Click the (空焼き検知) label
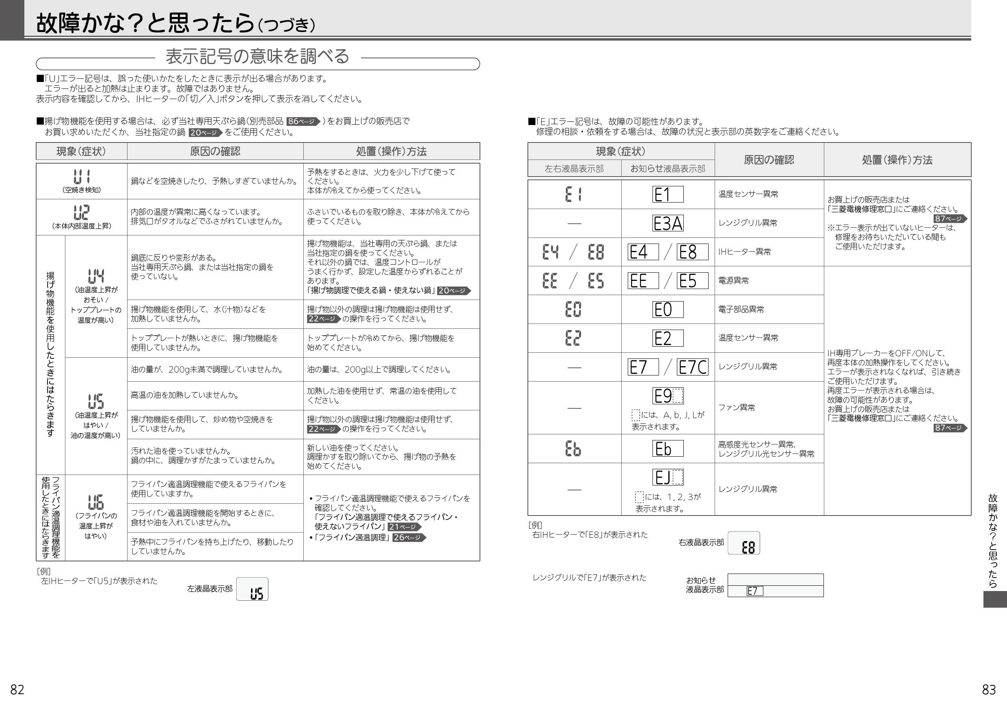 coord(82,190)
